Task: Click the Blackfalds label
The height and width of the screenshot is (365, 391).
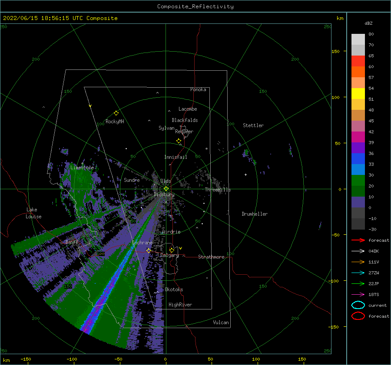Action: (185, 120)
